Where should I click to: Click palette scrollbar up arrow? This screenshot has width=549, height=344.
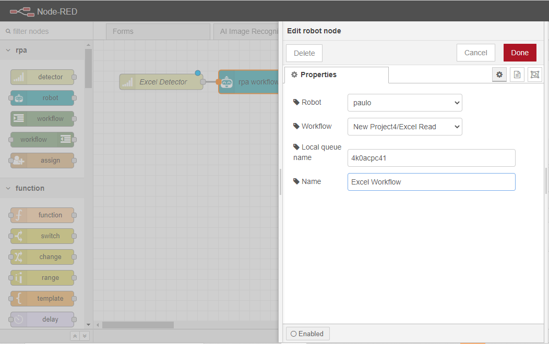pyautogui.click(x=88, y=45)
